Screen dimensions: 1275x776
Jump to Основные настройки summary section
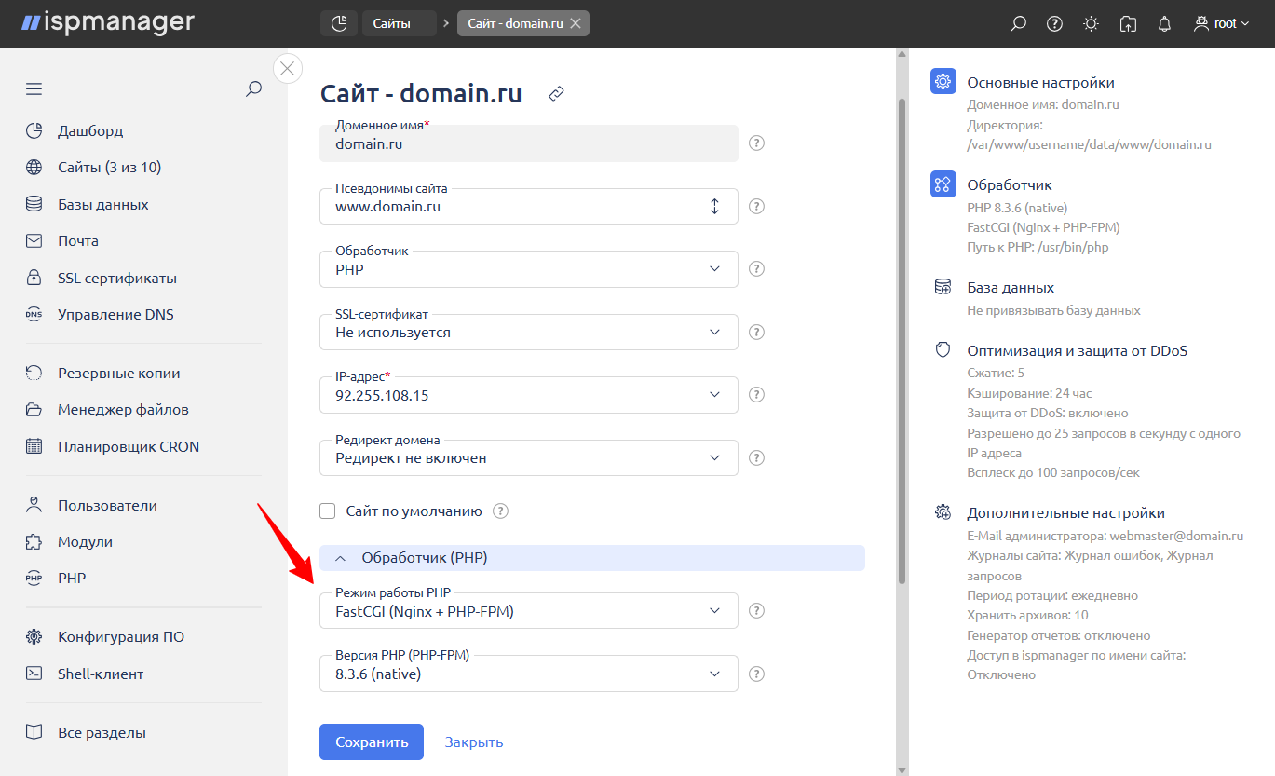(x=1040, y=83)
